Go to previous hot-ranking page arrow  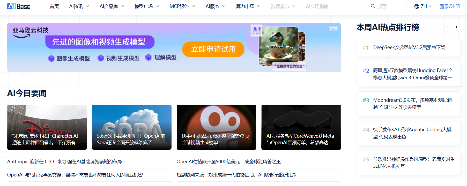(448, 27)
